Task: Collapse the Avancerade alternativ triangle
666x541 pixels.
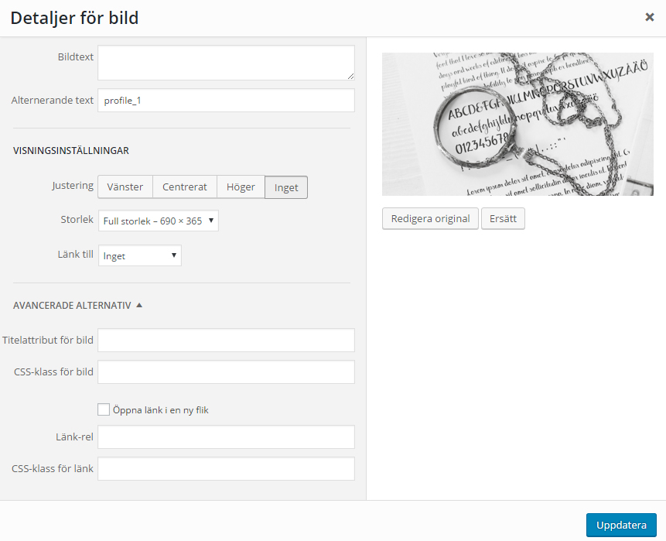Action: 139,305
